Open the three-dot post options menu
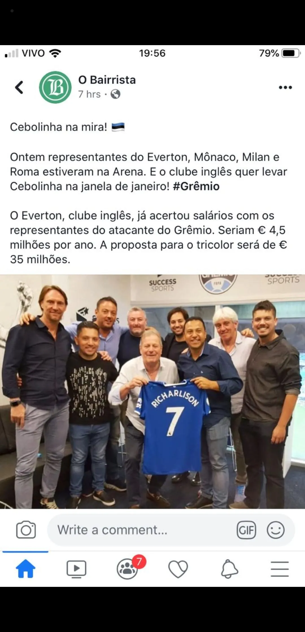Viewport: 305px width, 632px height. (x=285, y=87)
